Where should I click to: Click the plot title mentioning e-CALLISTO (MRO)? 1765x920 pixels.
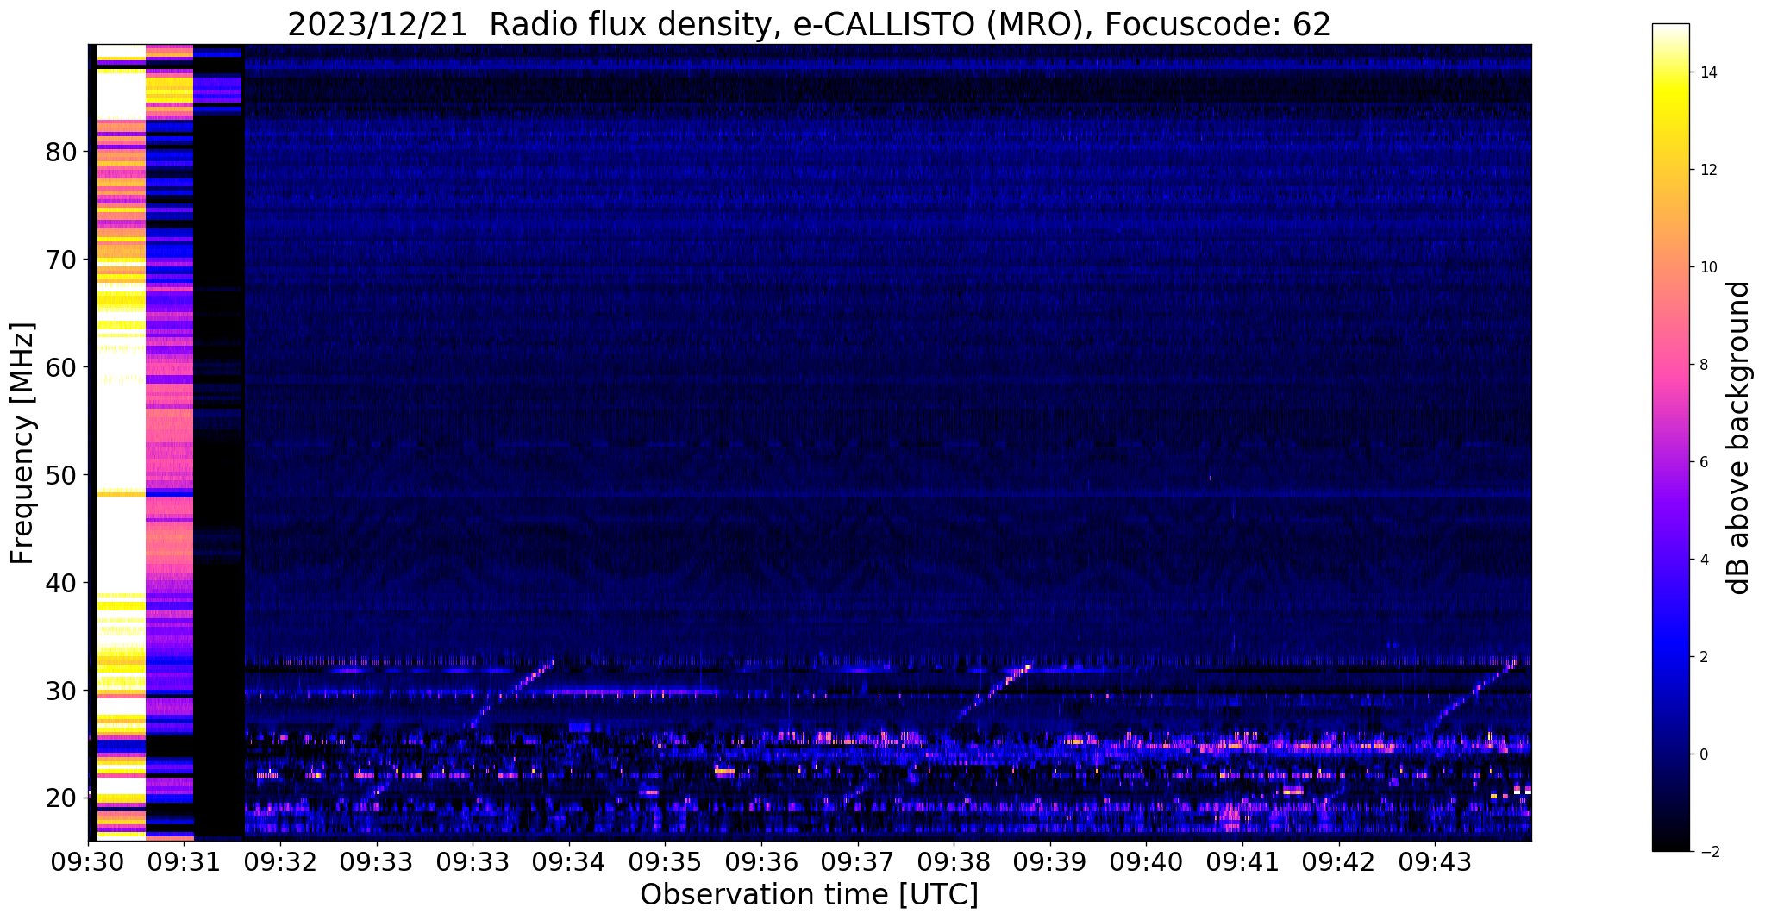pos(809,24)
